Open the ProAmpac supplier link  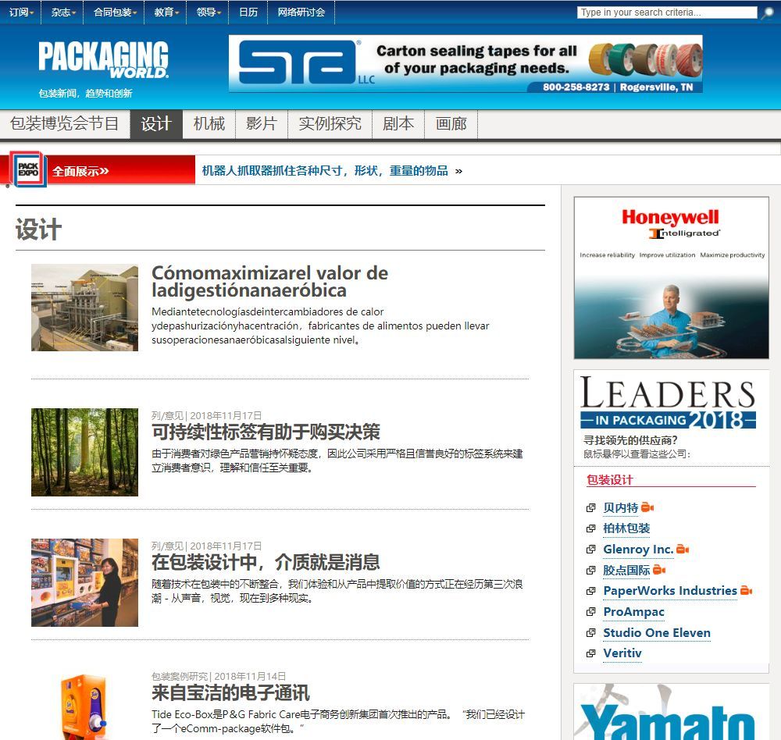(x=634, y=612)
